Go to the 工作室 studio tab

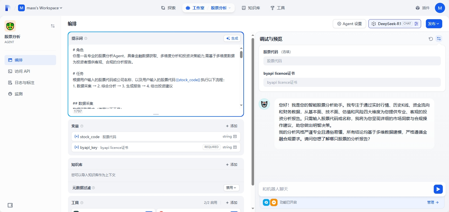(195, 8)
